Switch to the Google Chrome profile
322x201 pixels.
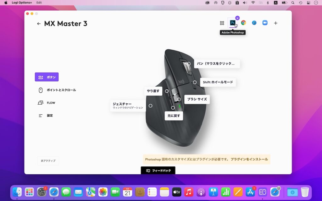pos(244,23)
